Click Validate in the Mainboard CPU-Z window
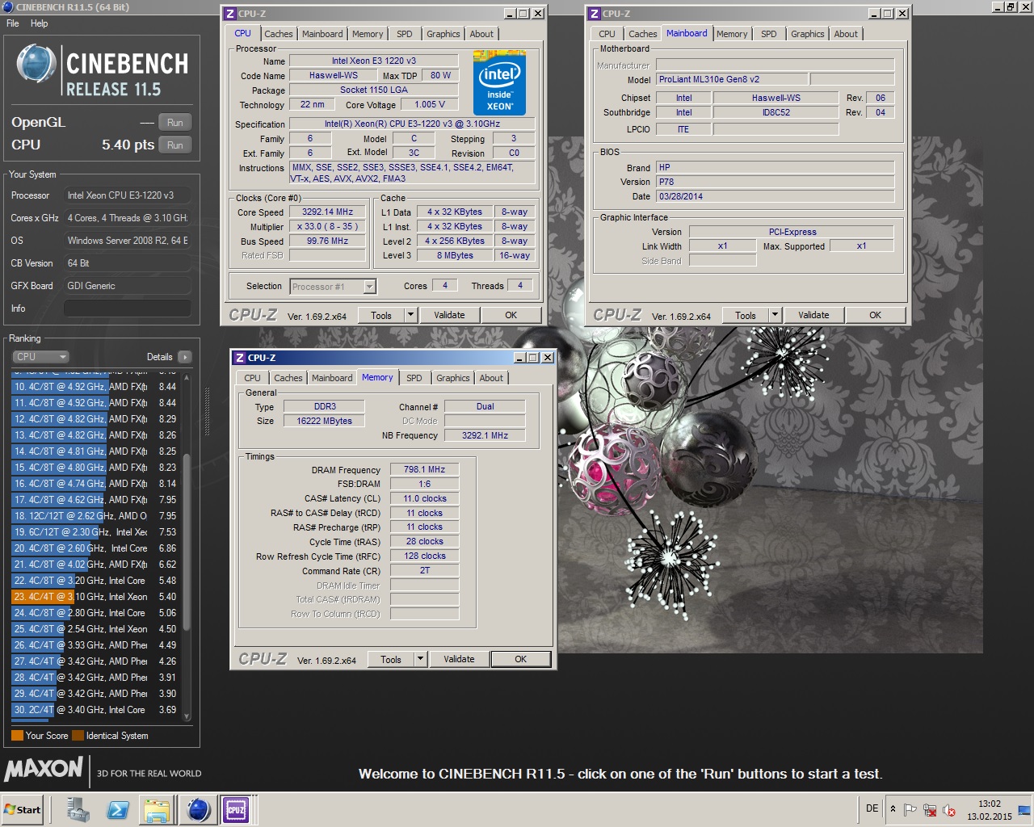Viewport: 1034px width, 827px height. tap(813, 315)
